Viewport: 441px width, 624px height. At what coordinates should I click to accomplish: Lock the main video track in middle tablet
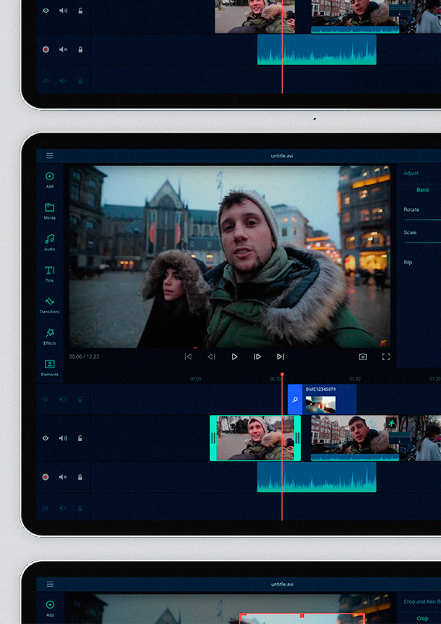[80, 438]
